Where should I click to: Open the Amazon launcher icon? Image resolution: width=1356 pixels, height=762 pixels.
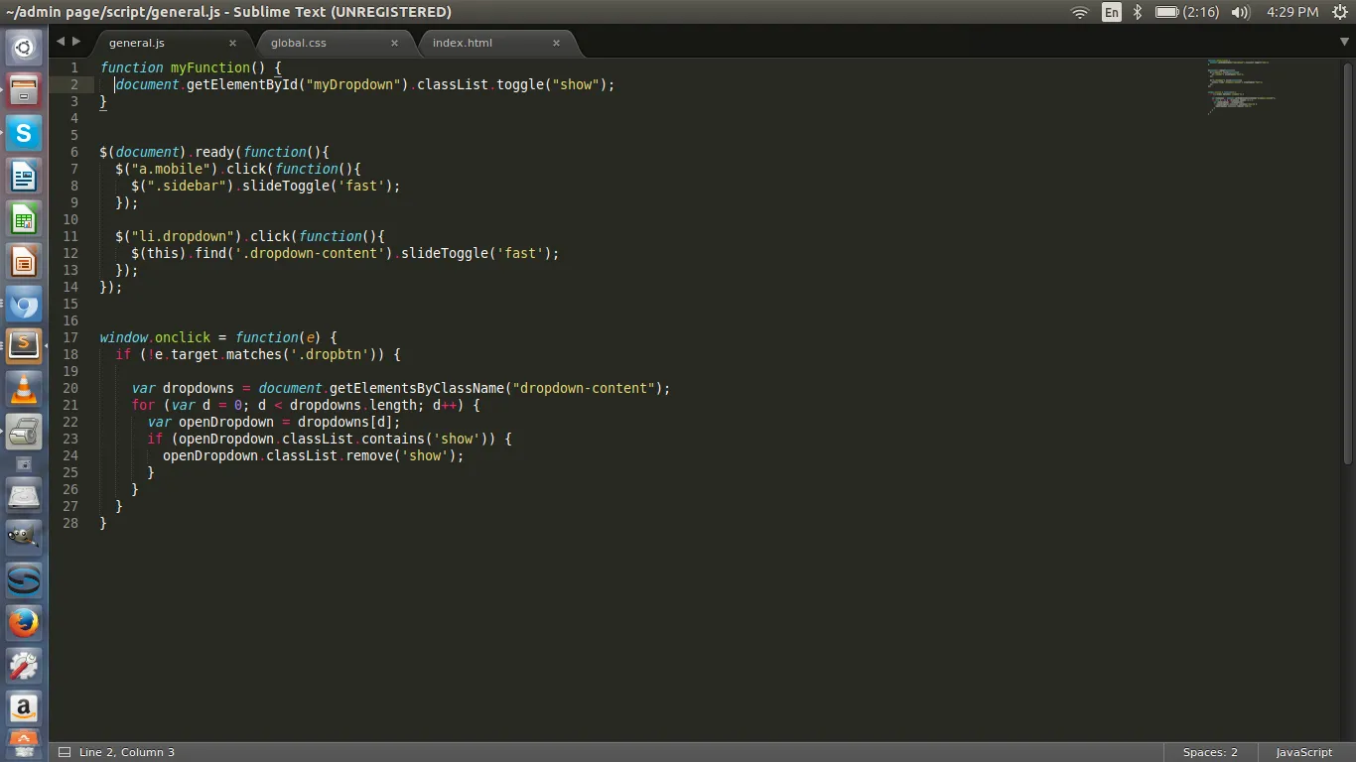pos(24,708)
